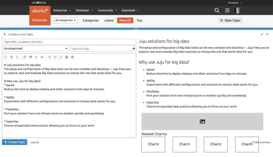
Task: Go to the Categories tab
Action: (91, 20)
